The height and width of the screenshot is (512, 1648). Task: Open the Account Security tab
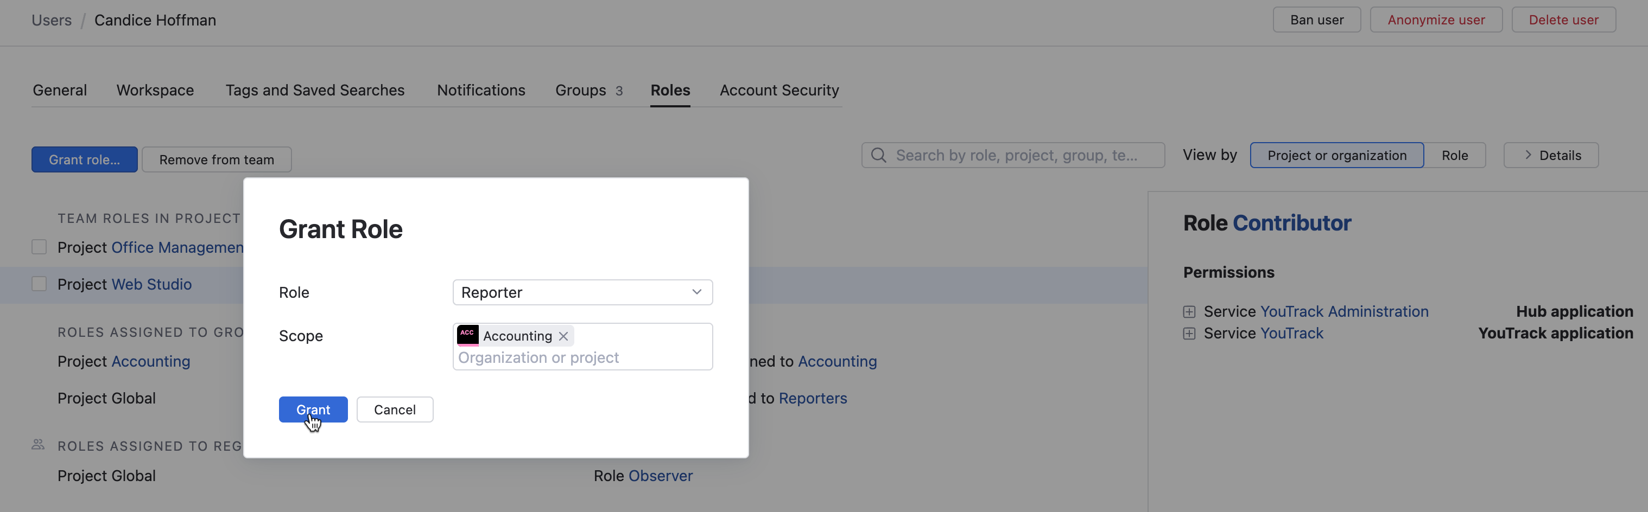click(x=778, y=90)
